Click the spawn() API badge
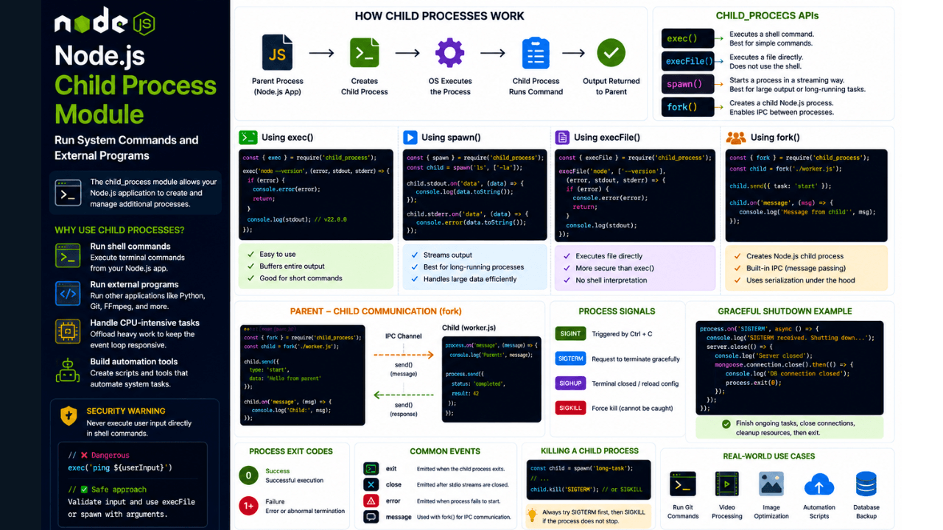Image resolution: width=943 pixels, height=530 pixels. [688, 84]
